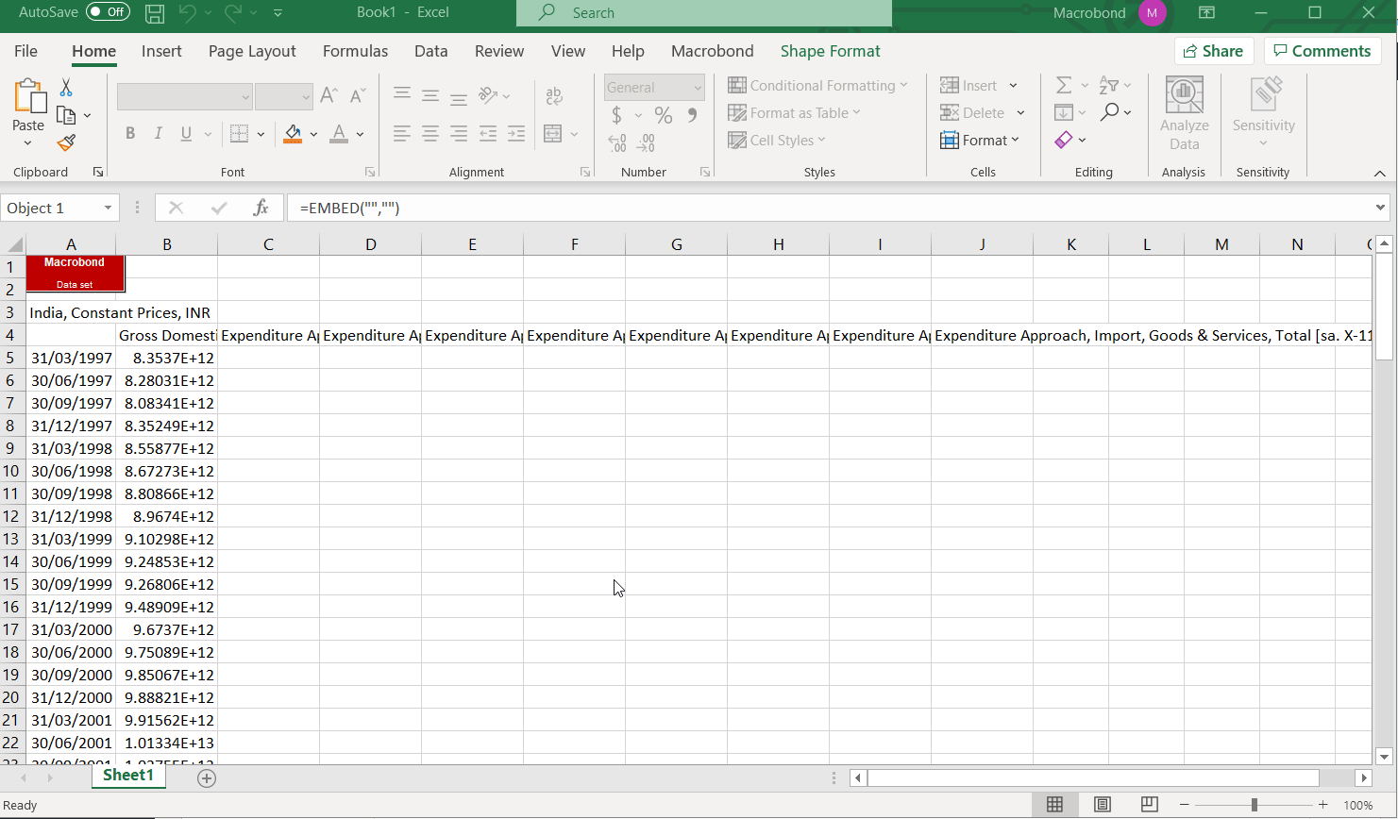Click the Format Painter brush icon
1398x819 pixels.
[66, 142]
